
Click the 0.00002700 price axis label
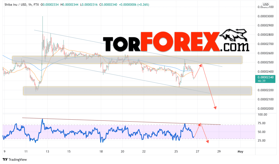[265, 44]
